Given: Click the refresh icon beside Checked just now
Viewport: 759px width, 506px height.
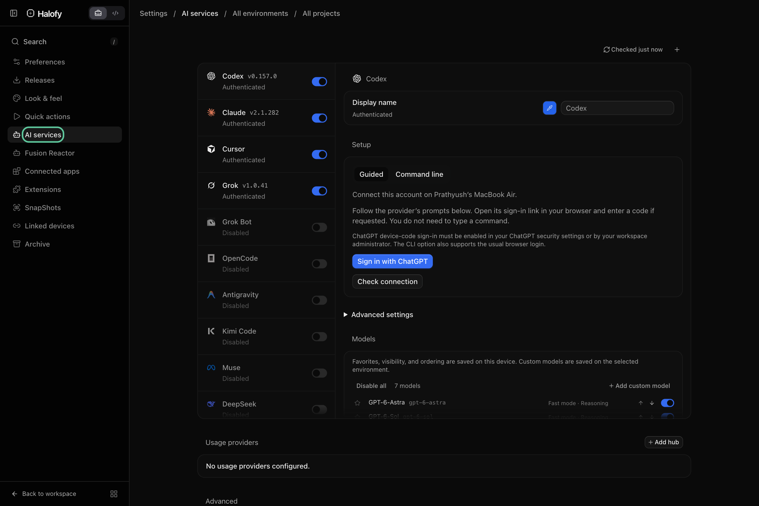Looking at the screenshot, I should coord(606,50).
